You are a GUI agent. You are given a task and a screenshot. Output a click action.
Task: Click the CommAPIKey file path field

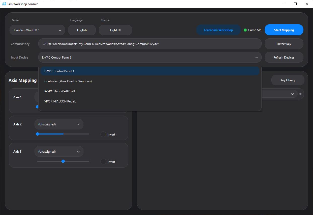pos(150,44)
